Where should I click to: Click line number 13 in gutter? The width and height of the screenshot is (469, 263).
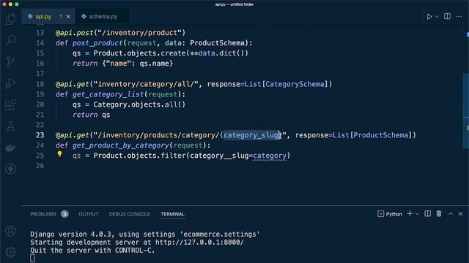40,33
